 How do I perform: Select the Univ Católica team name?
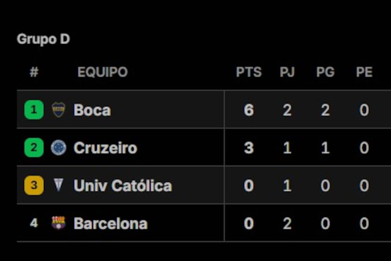(x=122, y=185)
